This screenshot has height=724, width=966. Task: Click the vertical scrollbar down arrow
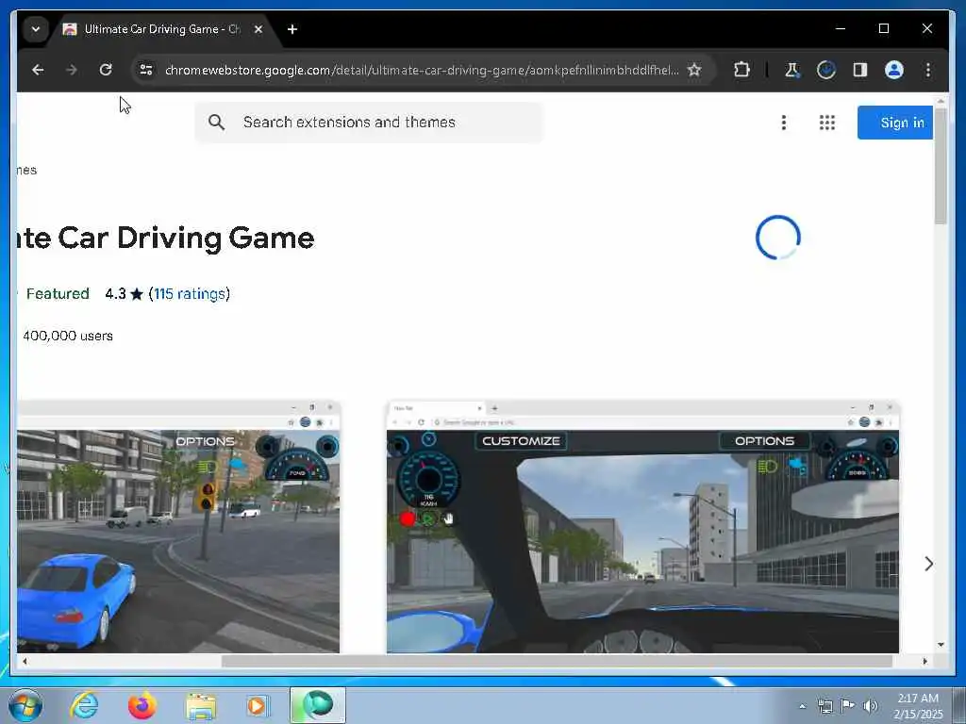(x=941, y=645)
